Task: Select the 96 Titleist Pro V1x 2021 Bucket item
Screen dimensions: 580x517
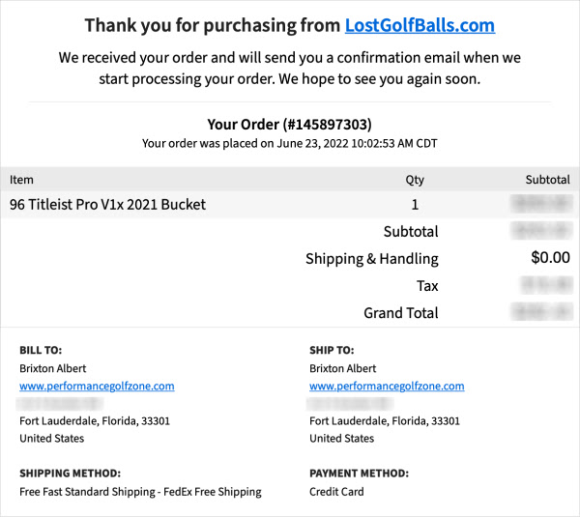Action: pos(107,205)
